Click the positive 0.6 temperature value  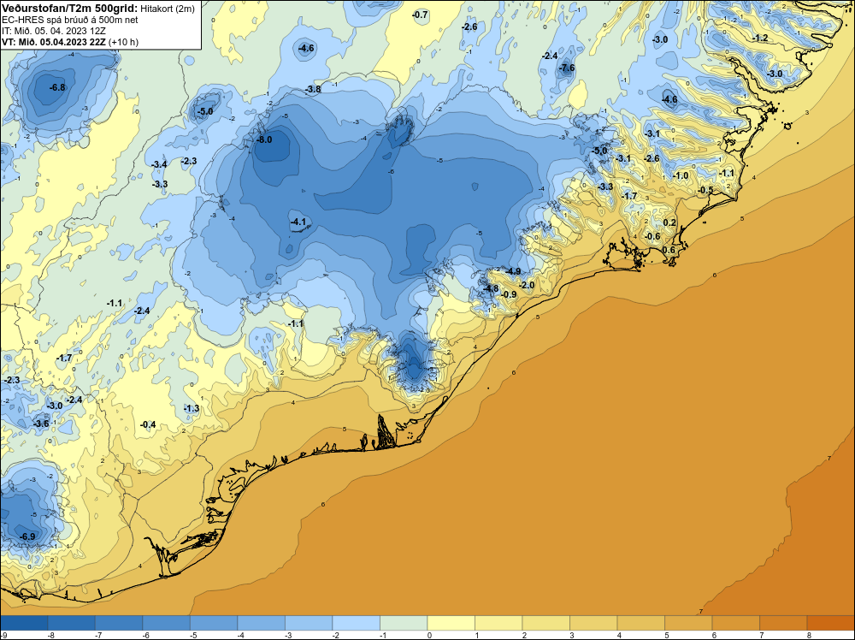pyautogui.click(x=669, y=251)
